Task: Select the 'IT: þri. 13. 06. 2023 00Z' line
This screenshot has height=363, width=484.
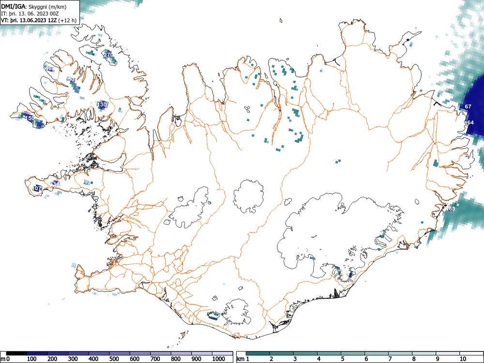Action: pos(30,14)
